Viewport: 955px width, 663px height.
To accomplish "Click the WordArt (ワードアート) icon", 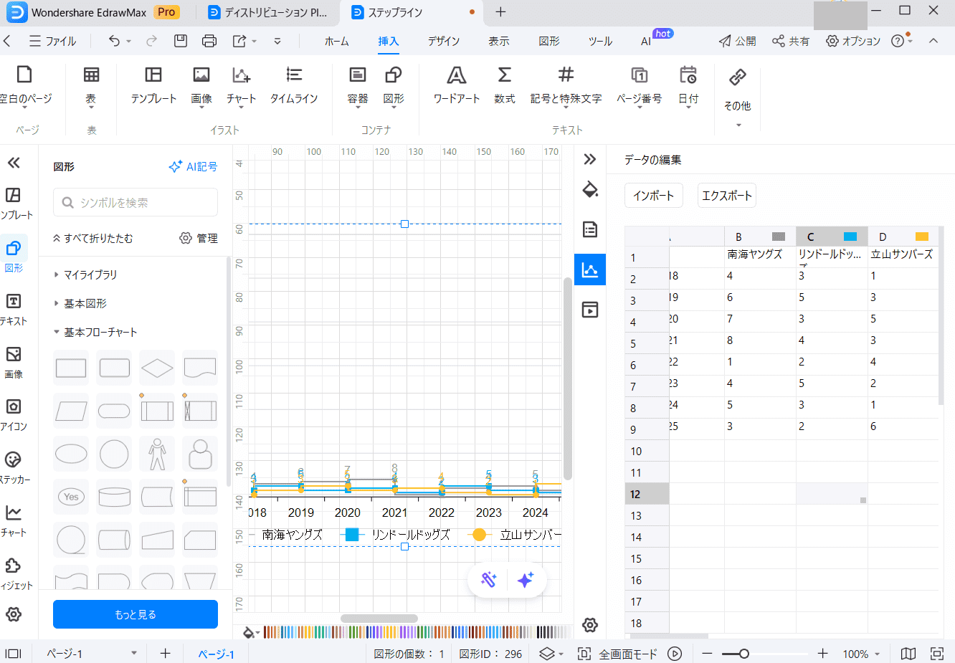I will 456,75.
